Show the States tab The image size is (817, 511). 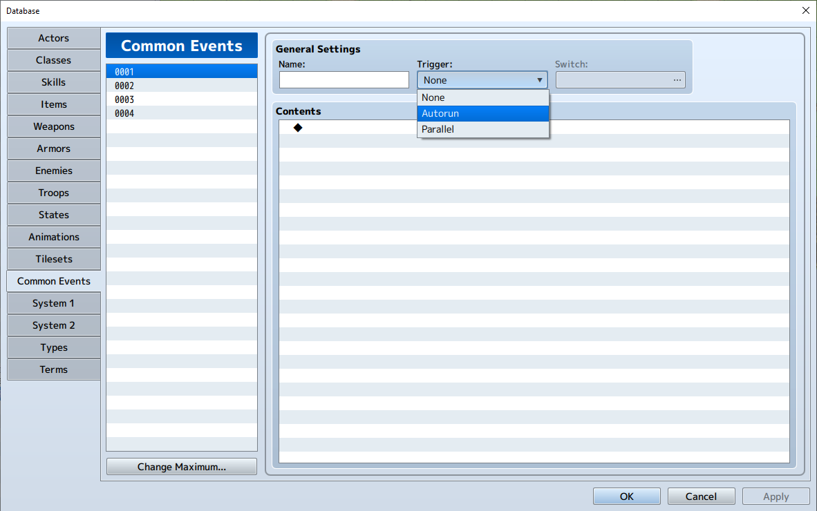coord(54,215)
